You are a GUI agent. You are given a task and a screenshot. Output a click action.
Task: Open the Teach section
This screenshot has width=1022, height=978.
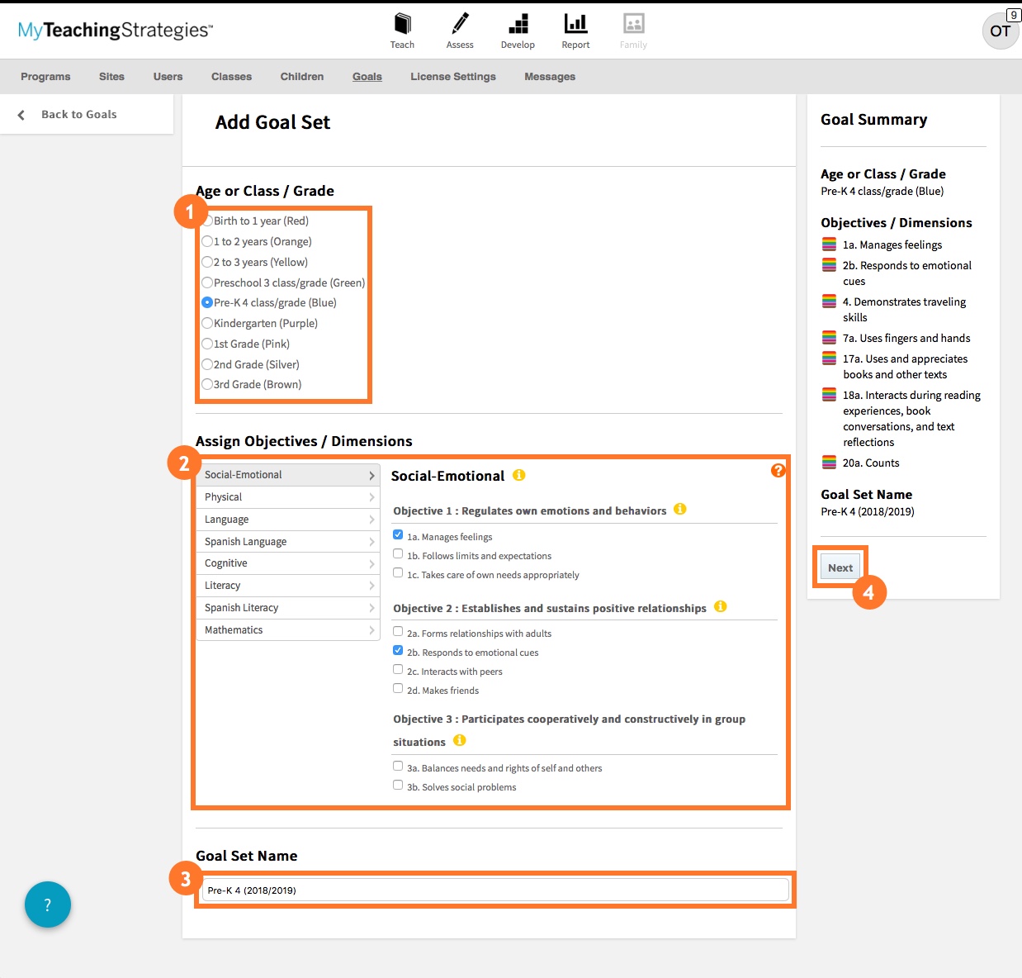[403, 29]
